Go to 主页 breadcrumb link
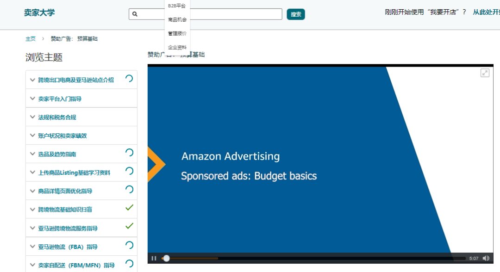 click(x=31, y=39)
